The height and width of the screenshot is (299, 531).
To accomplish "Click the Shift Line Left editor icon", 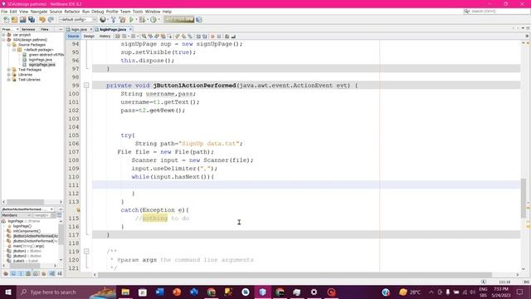I will (x=198, y=37).
